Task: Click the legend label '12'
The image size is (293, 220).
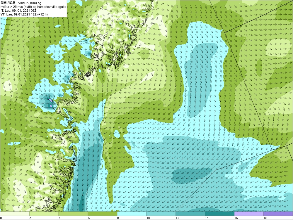Action: point(177,218)
